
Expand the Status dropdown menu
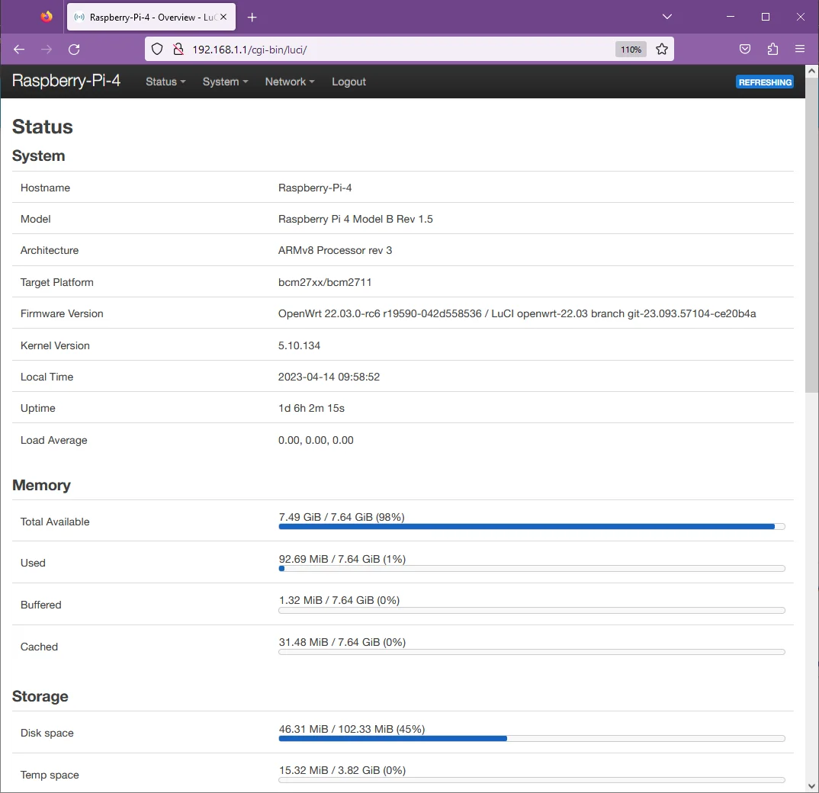click(x=165, y=82)
